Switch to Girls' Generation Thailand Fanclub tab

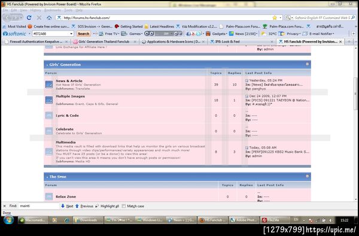tap(104, 42)
